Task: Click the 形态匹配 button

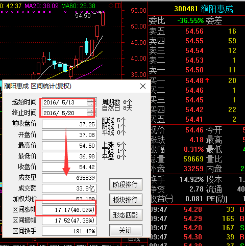Action: pos(126,215)
